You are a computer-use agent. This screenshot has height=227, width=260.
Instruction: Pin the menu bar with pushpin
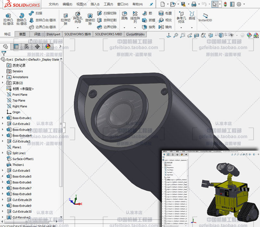(151, 4)
